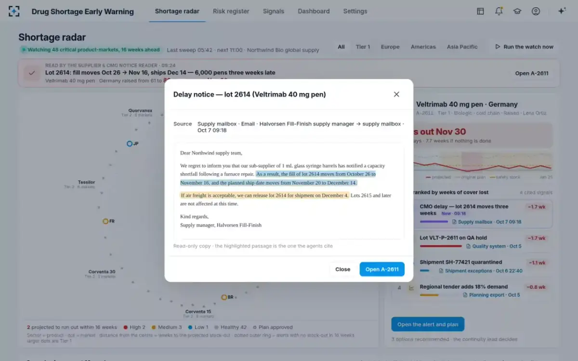Click the Drug Shortage Early Warning logo icon
The width and height of the screenshot is (578, 361).
click(x=14, y=11)
